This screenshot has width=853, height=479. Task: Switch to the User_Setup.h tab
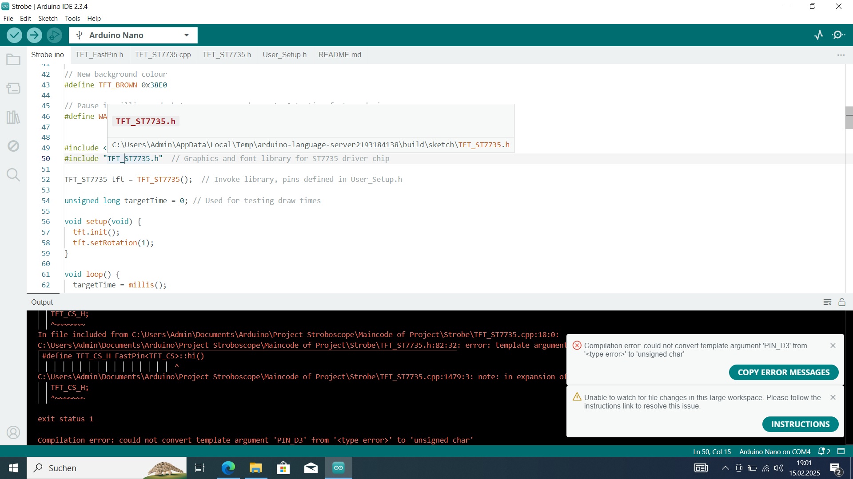point(284,55)
